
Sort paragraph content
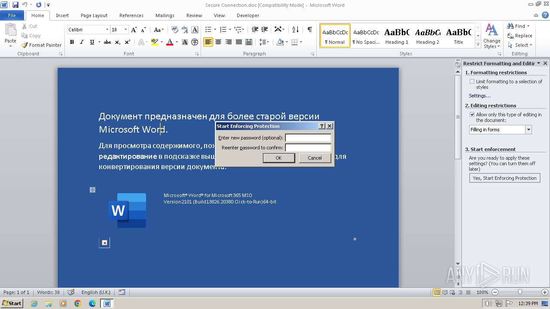(295, 30)
